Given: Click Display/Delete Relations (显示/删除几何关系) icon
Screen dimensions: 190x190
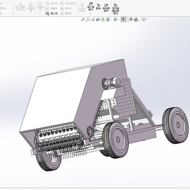Looking at the screenshot, I should click(20, 4).
